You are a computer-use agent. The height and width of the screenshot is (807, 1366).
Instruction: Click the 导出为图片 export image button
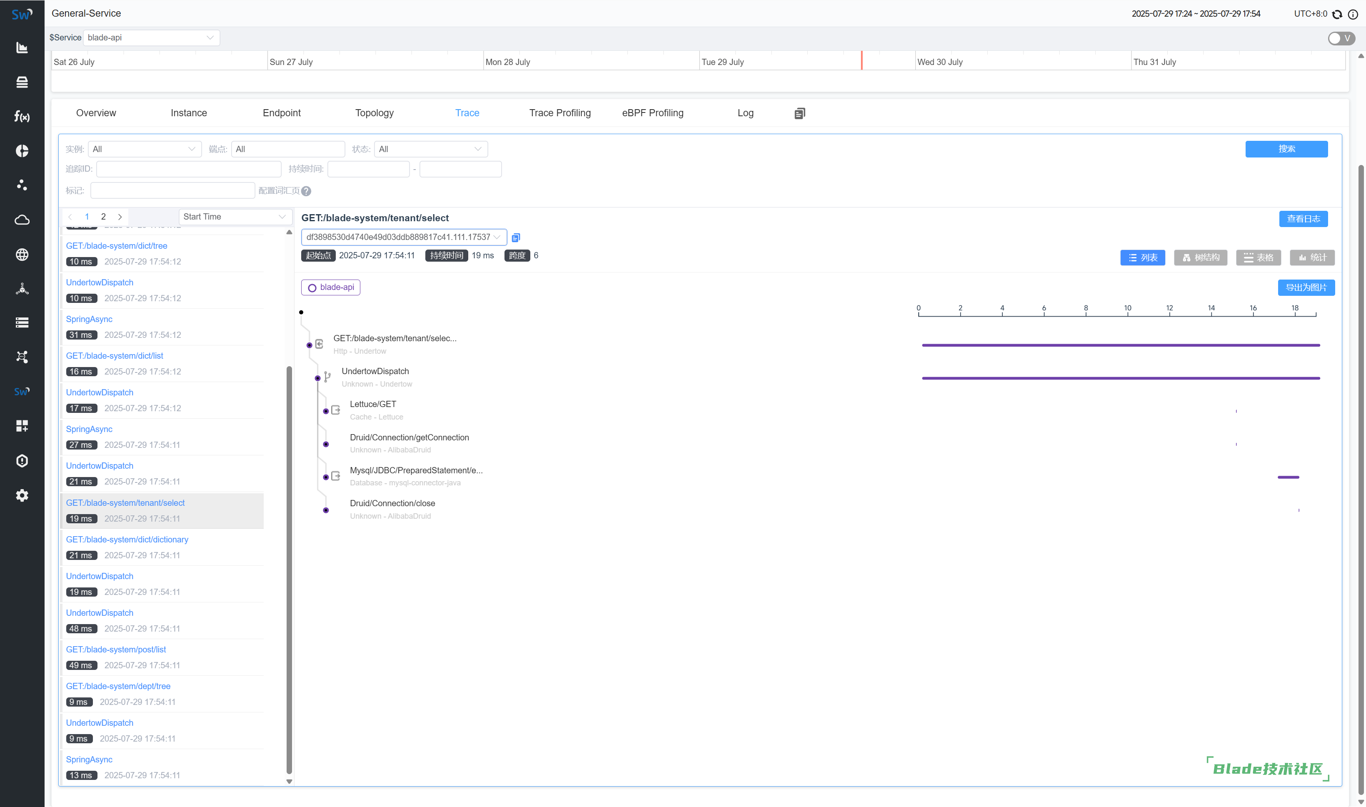coord(1306,287)
